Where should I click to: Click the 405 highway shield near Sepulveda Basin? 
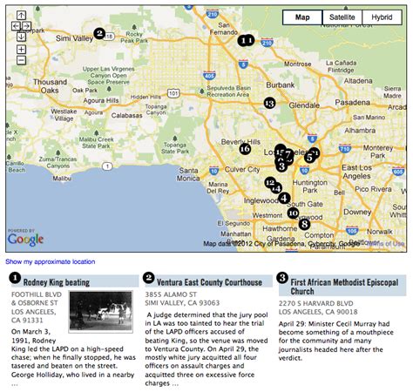pyautogui.click(x=209, y=75)
